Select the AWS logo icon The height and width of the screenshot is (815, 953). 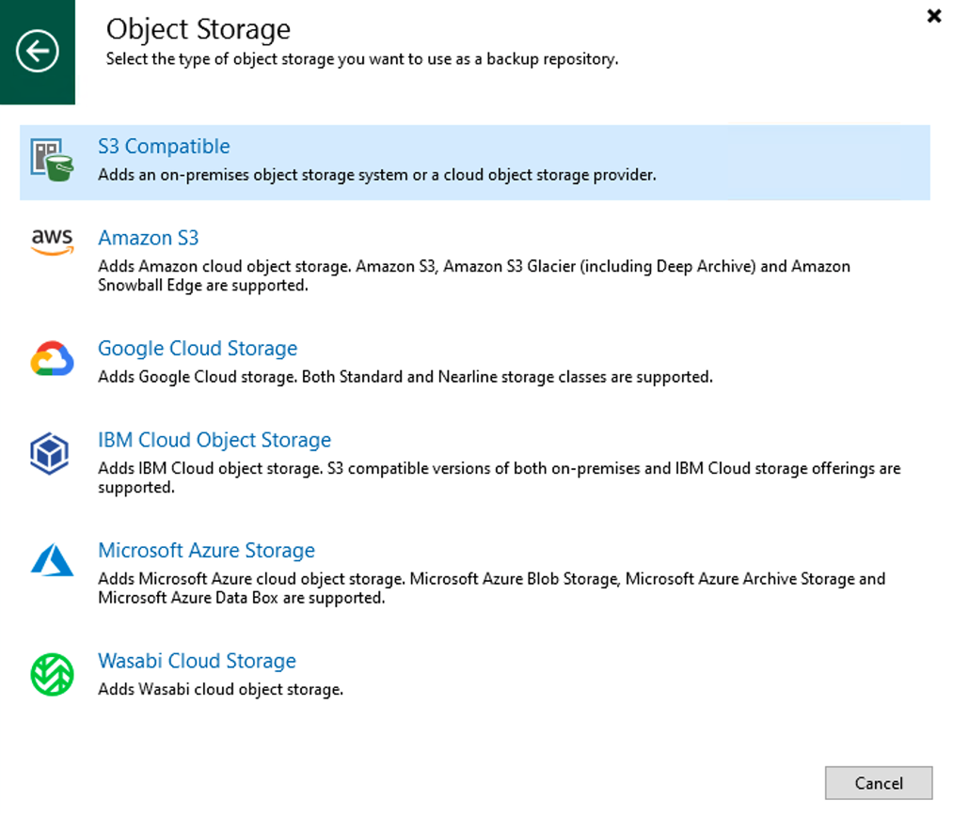(50, 243)
